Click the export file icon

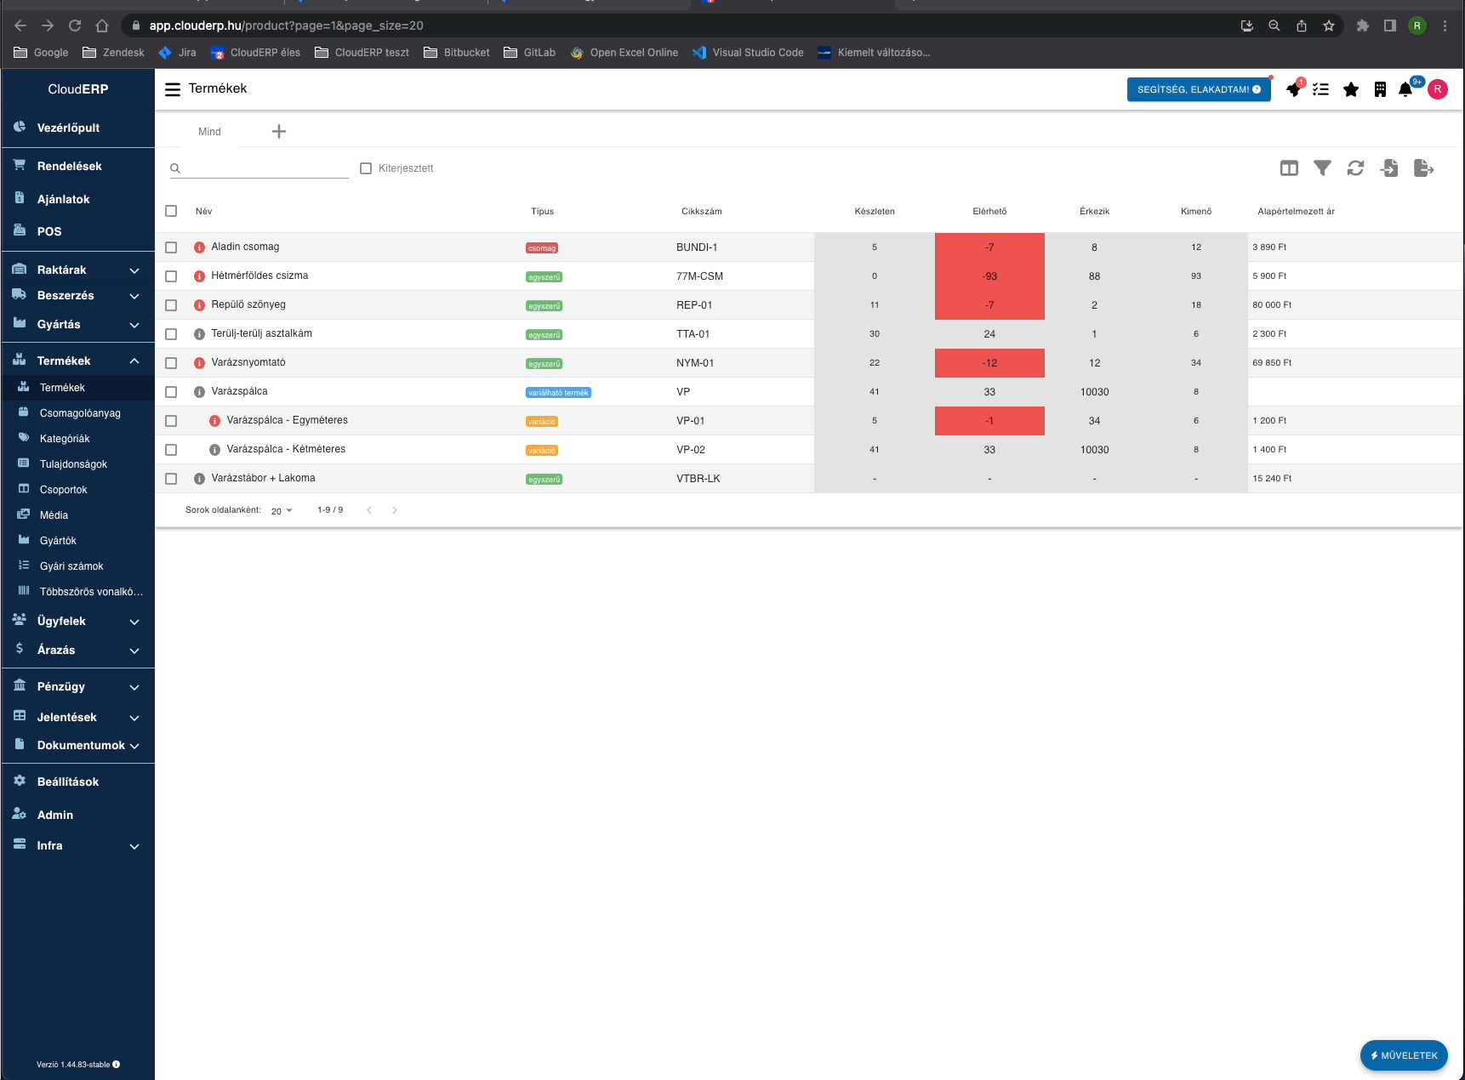[1423, 168]
